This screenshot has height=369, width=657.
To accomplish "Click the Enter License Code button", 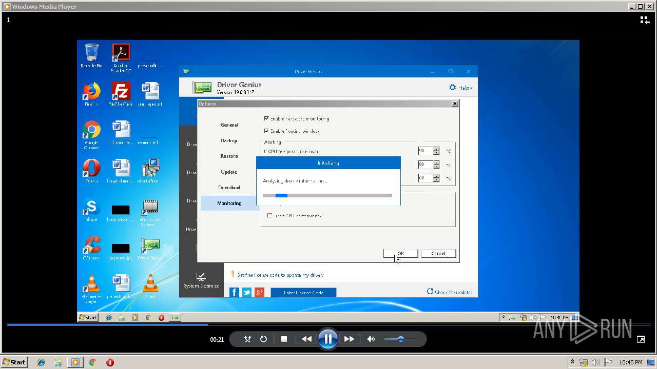I will coord(303,293).
